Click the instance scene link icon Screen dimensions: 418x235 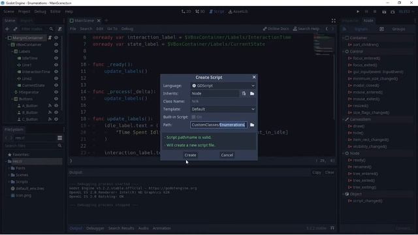[x=16, y=29]
